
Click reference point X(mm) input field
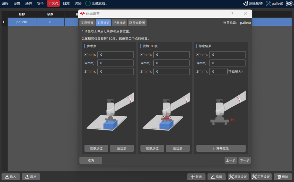tap(116, 55)
